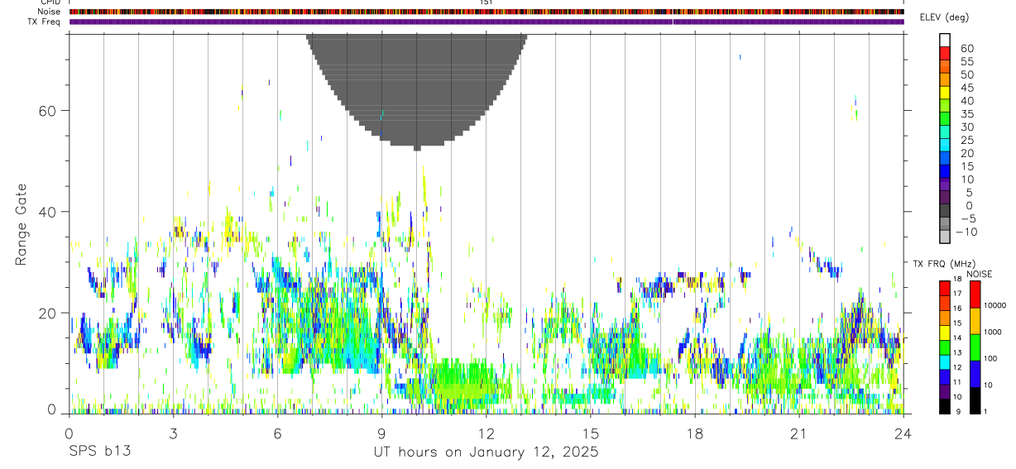Click the orange segment of NOISE color bar

[x=975, y=321]
